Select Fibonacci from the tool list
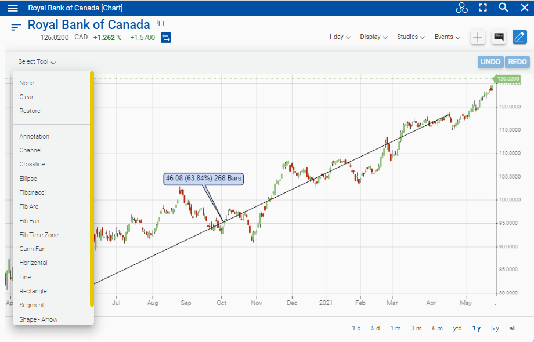The image size is (534, 342). coord(33,192)
